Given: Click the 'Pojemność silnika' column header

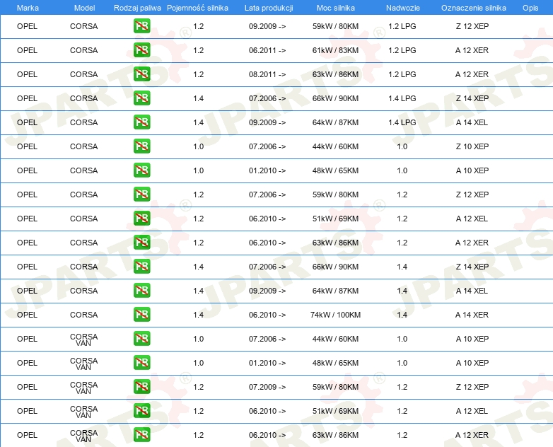Looking at the screenshot, I should point(197,8).
